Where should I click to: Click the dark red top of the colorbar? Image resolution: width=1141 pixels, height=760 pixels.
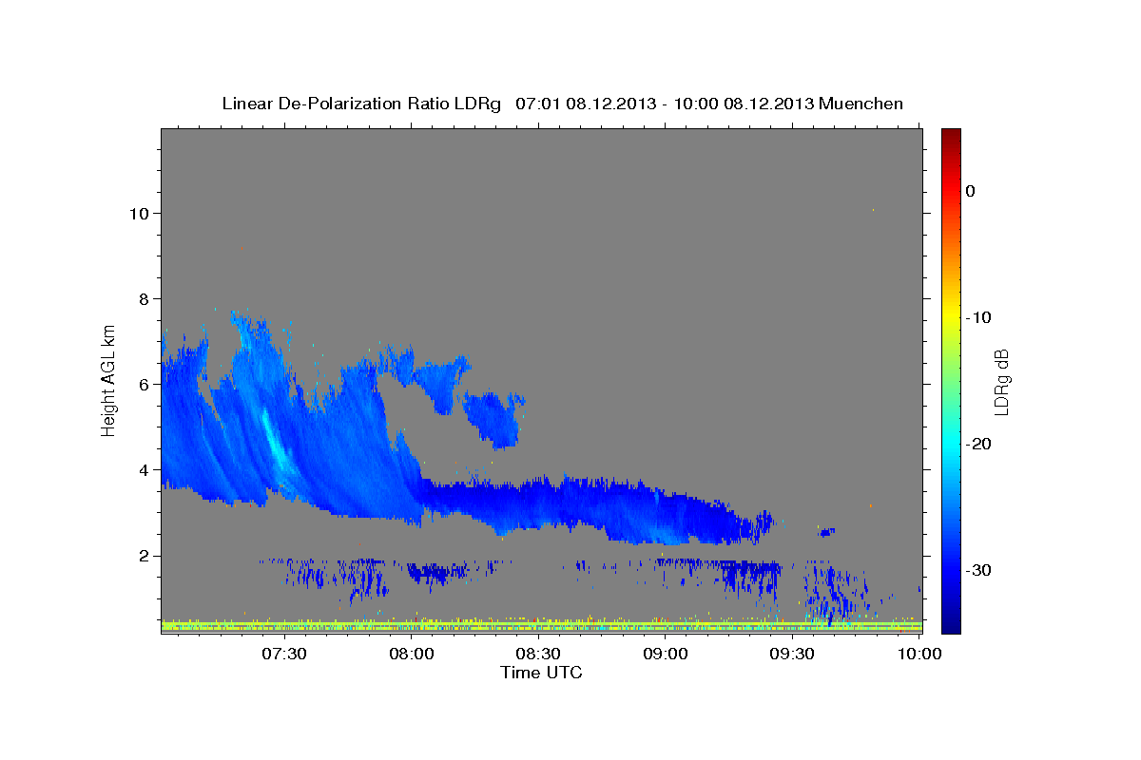pos(951,138)
